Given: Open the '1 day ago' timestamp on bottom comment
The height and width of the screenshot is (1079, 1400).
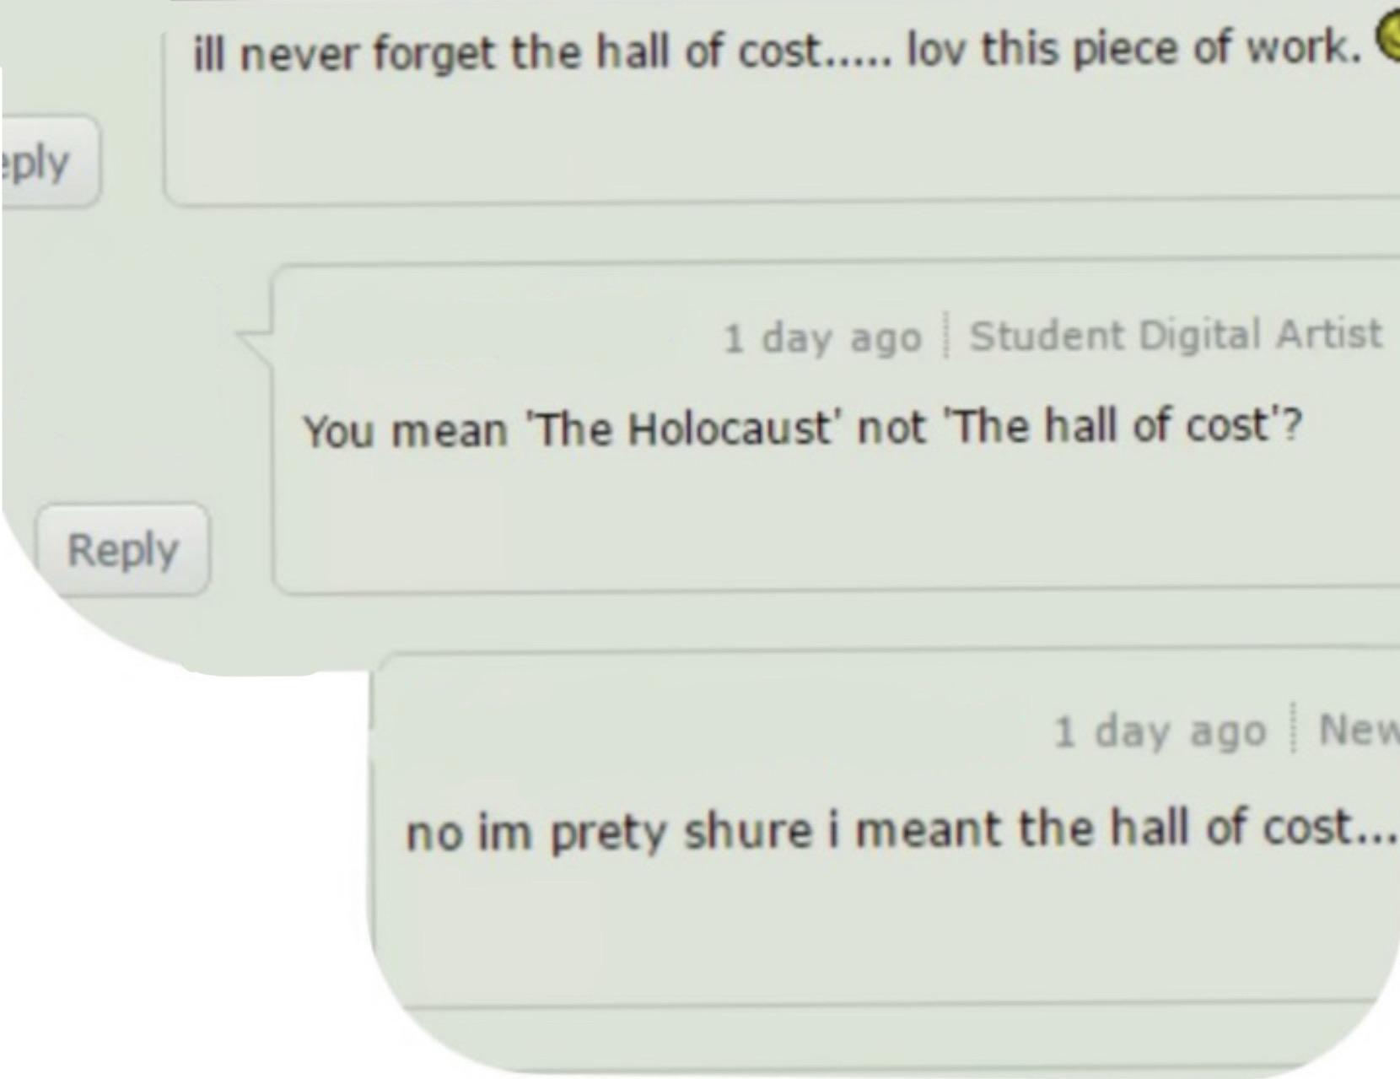Looking at the screenshot, I should (1160, 731).
